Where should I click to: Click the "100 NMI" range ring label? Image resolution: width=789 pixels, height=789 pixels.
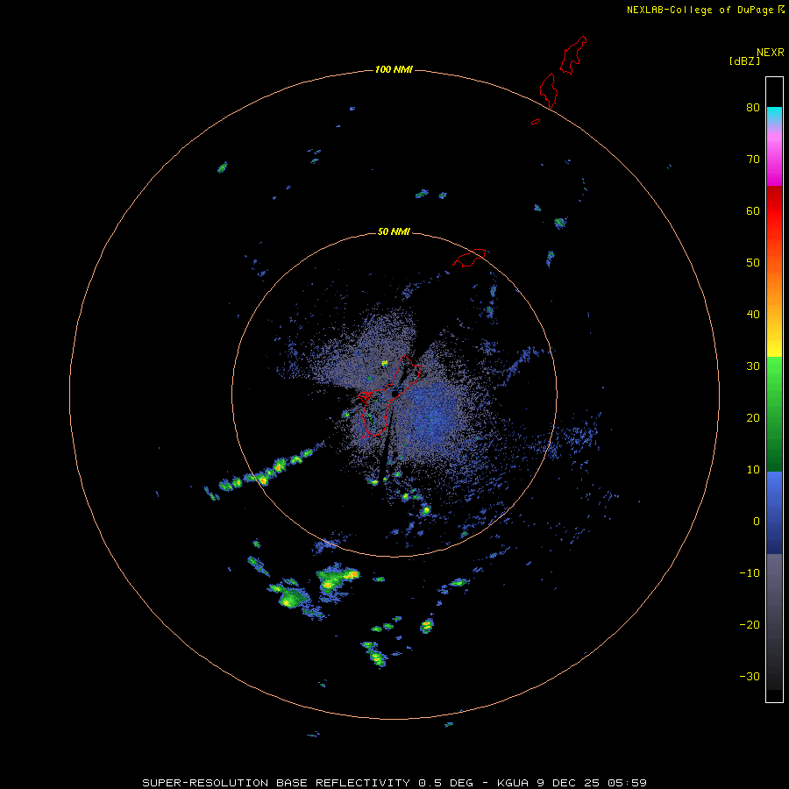coord(394,69)
